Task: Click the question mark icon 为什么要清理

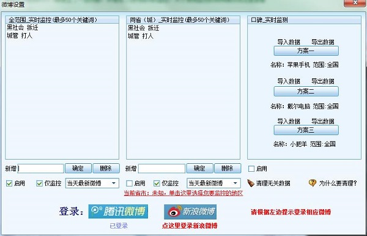Action: 313,183
